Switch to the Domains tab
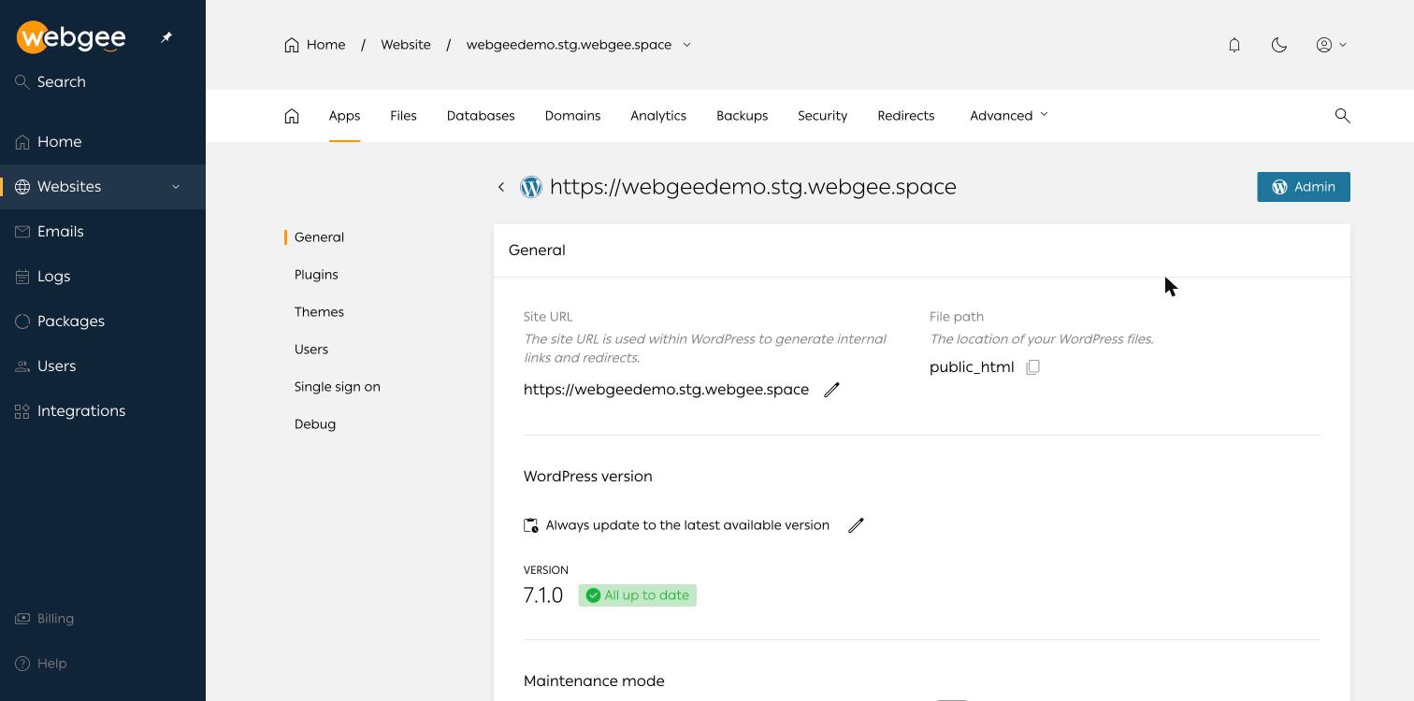This screenshot has width=1414, height=701. [572, 116]
